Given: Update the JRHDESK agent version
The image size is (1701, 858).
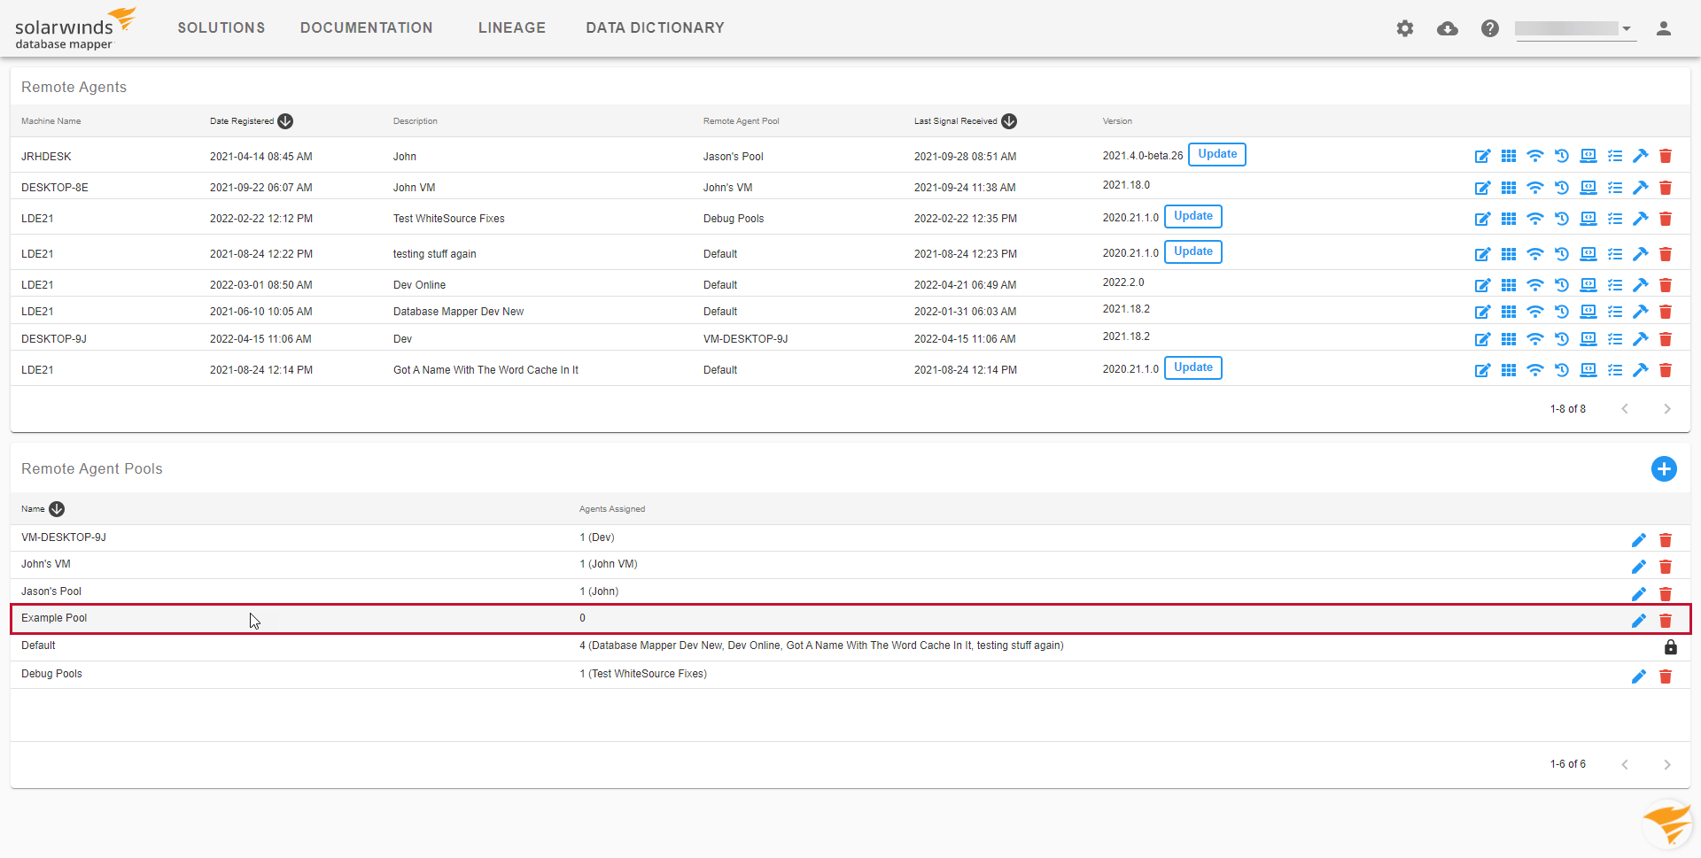Looking at the screenshot, I should click(1217, 154).
